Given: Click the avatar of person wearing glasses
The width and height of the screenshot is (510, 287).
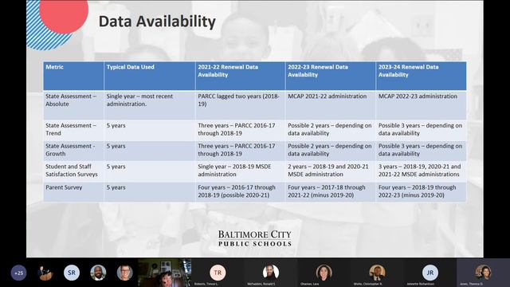Looking at the screenshot, I should tap(124, 273).
